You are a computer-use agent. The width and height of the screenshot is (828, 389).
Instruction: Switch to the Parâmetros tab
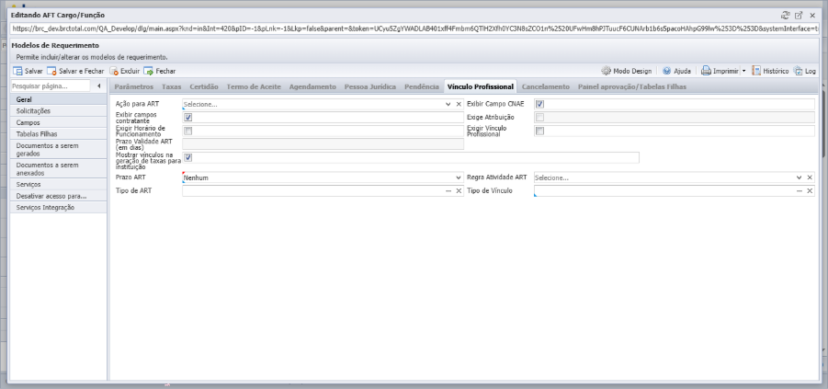(134, 86)
